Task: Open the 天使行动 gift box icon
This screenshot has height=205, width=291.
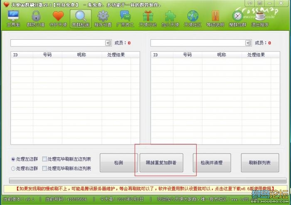Action: tap(148, 19)
